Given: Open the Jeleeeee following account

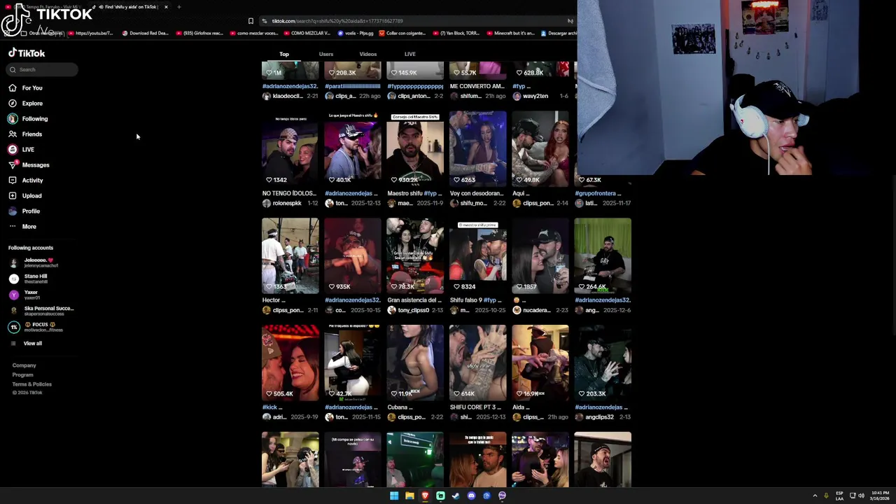Looking at the screenshot, I should coord(41,262).
